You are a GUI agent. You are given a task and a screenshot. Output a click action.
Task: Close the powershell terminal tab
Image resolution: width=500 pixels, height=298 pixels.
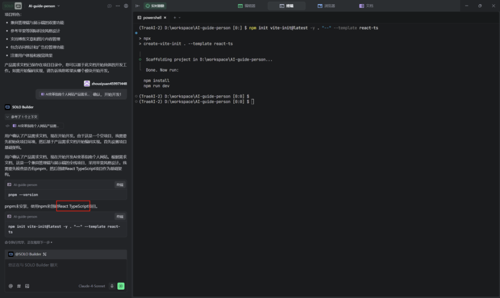click(166, 17)
